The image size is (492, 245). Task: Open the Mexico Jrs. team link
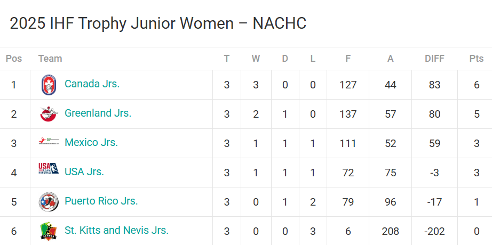point(91,142)
